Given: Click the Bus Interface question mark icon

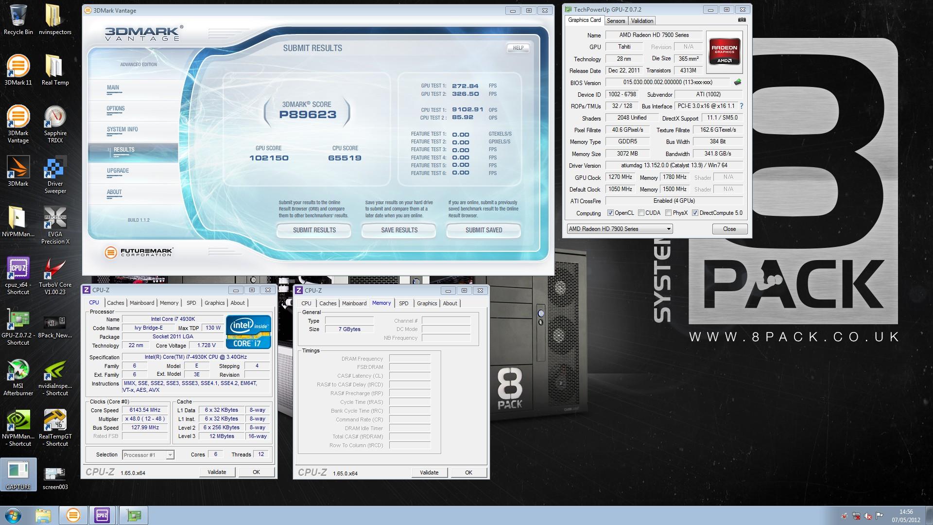Looking at the screenshot, I should (x=741, y=106).
